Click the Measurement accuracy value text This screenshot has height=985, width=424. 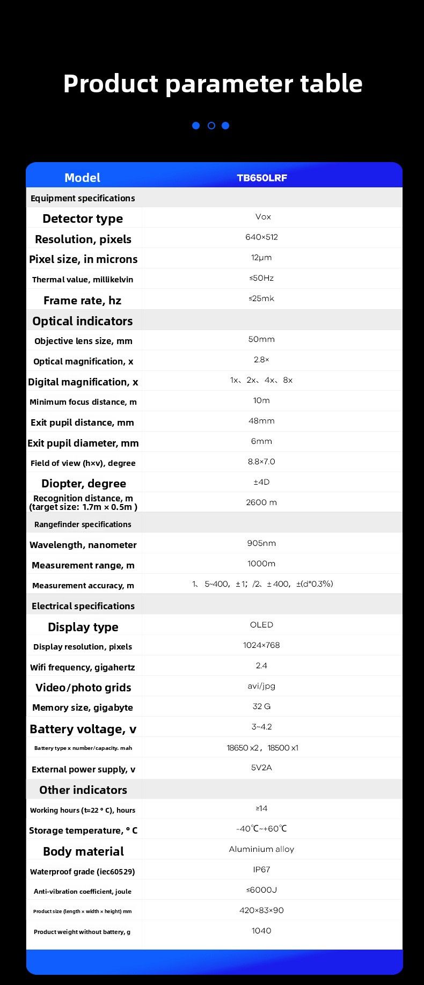pyautogui.click(x=262, y=584)
